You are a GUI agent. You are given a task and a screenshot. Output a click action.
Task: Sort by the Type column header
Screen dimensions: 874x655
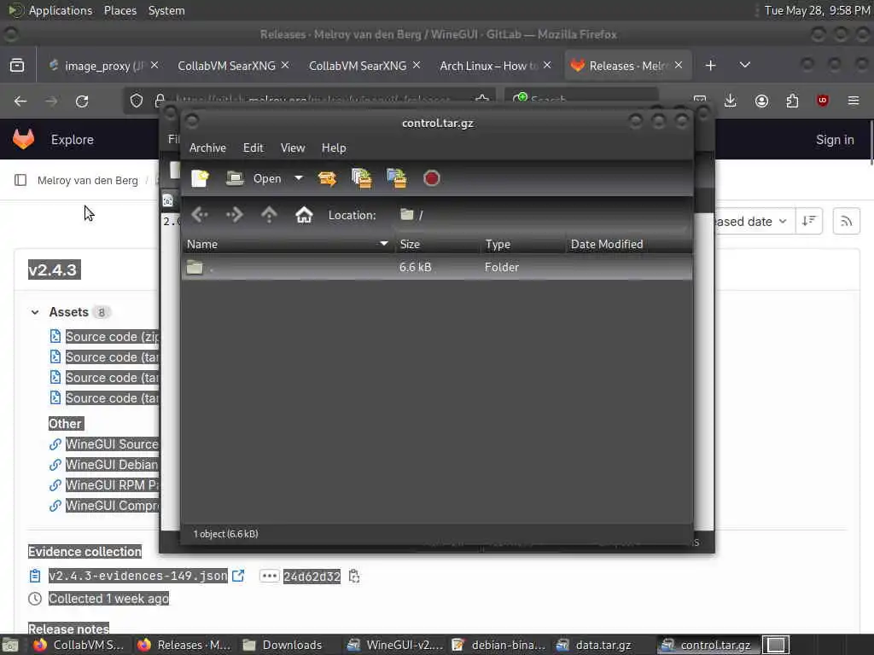pyautogui.click(x=522, y=244)
